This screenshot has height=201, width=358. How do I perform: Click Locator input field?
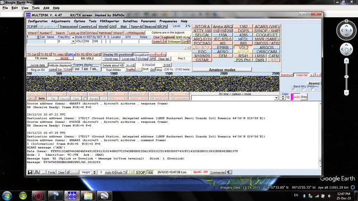click(x=116, y=41)
